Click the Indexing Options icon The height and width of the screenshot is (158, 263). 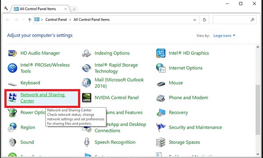86,53
